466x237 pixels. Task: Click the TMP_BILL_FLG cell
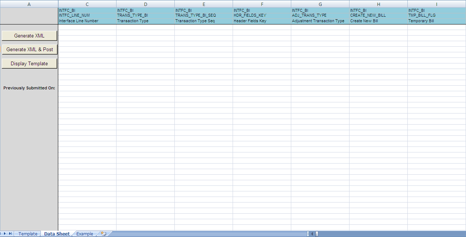click(x=437, y=16)
